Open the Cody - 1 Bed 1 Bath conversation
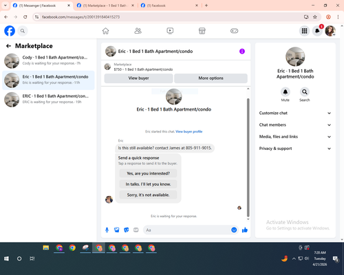The height and width of the screenshot is (275, 344). coord(48,60)
